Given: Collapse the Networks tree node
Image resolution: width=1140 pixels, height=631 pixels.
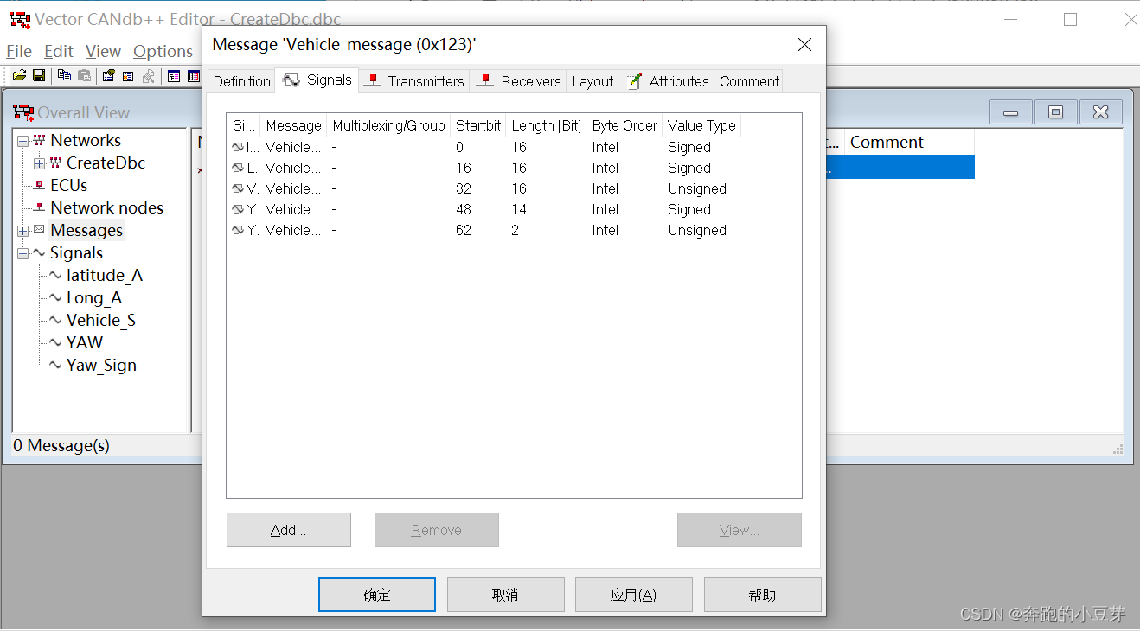Looking at the screenshot, I should (x=22, y=141).
